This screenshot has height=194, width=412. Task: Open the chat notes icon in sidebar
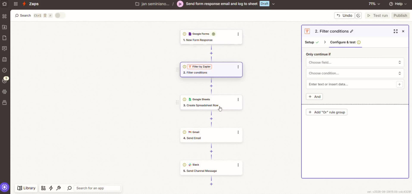(4, 49)
